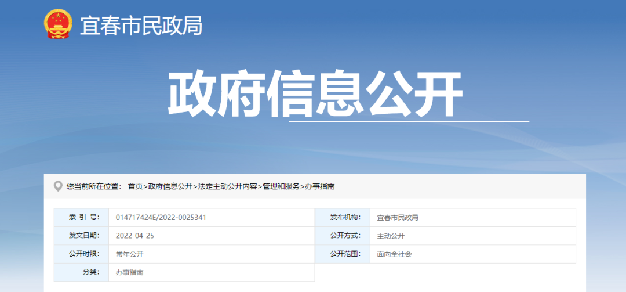This screenshot has width=626, height=292.
Task: Open 管理和服务 breadcrumb link
Action: click(x=281, y=186)
